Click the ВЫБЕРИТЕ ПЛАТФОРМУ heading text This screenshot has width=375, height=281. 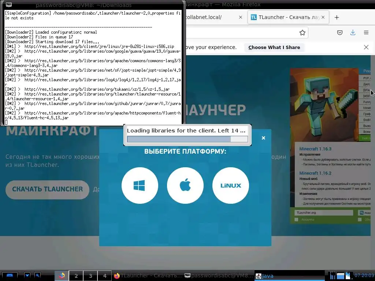click(185, 151)
